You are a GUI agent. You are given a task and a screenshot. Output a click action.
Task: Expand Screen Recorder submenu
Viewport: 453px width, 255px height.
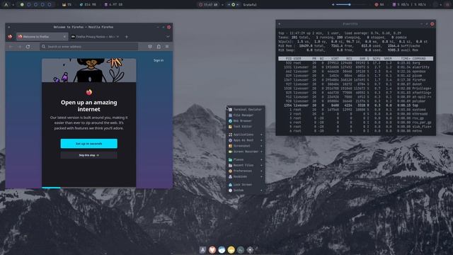245,152
